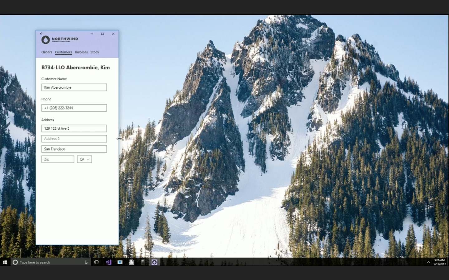Click the Customer Name field
Screen dimensions: 449x280
point(74,87)
